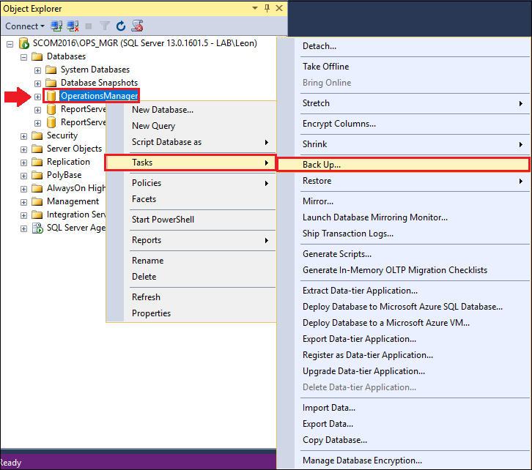The width and height of the screenshot is (532, 470).
Task: Expand the Replication node
Action: tap(23, 163)
